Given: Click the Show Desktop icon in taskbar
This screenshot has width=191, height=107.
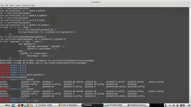Looking at the screenshot, I should (13, 105).
